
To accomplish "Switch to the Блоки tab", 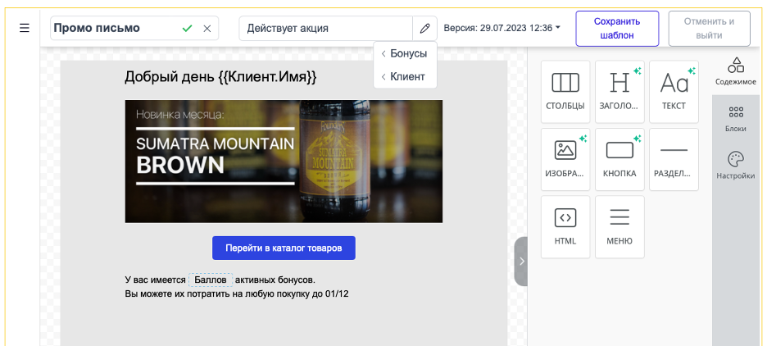I will click(736, 118).
